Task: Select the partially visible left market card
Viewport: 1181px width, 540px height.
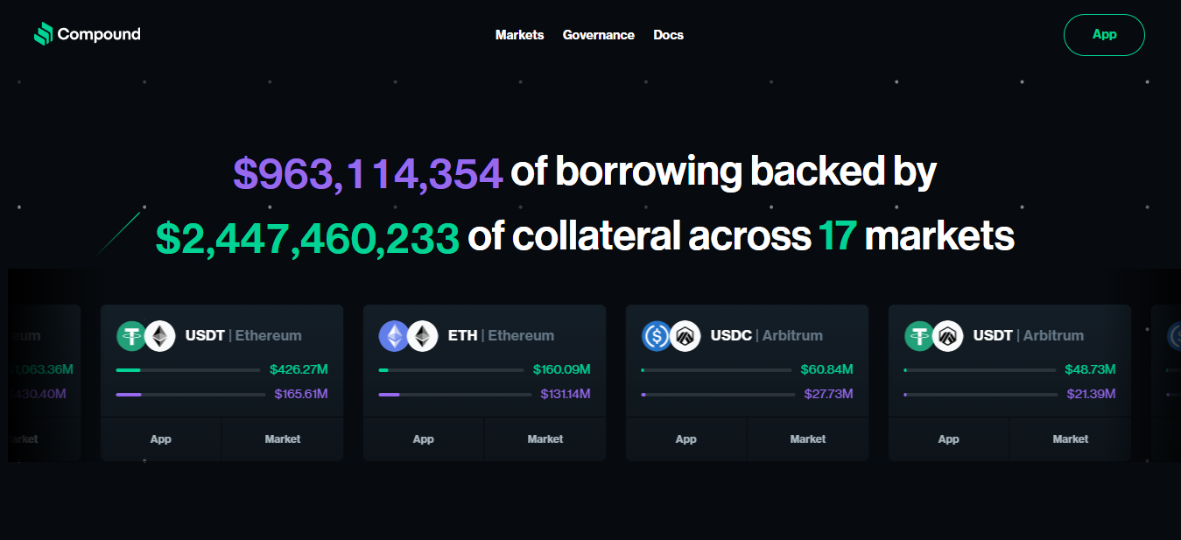Action: (44, 382)
